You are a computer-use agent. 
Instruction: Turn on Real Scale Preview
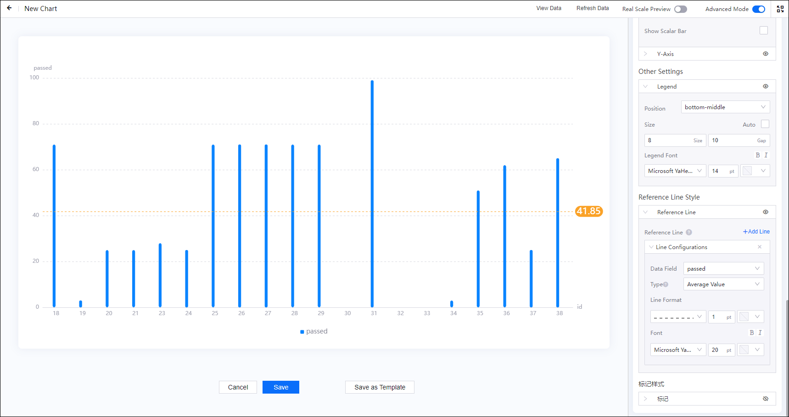click(x=680, y=9)
